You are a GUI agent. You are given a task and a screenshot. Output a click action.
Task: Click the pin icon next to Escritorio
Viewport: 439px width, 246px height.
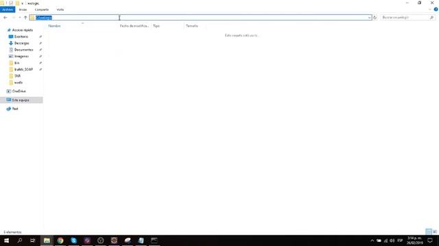[40, 37]
